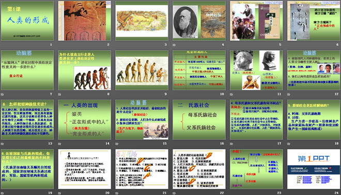Select slide 8 asking why walking upright mattered
The width and height of the screenshot is (341, 195).
point(84,70)
